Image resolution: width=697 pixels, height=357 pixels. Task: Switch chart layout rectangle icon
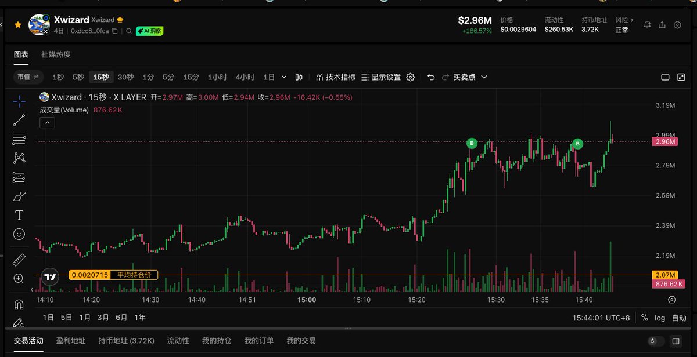666,77
